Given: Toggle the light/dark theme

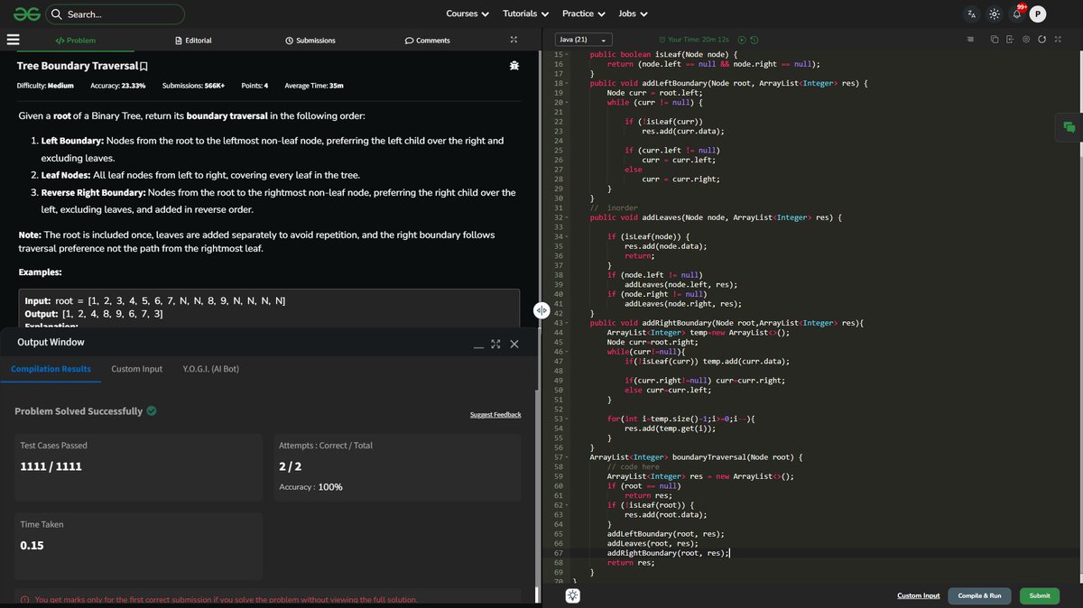Looking at the screenshot, I should 994,14.
